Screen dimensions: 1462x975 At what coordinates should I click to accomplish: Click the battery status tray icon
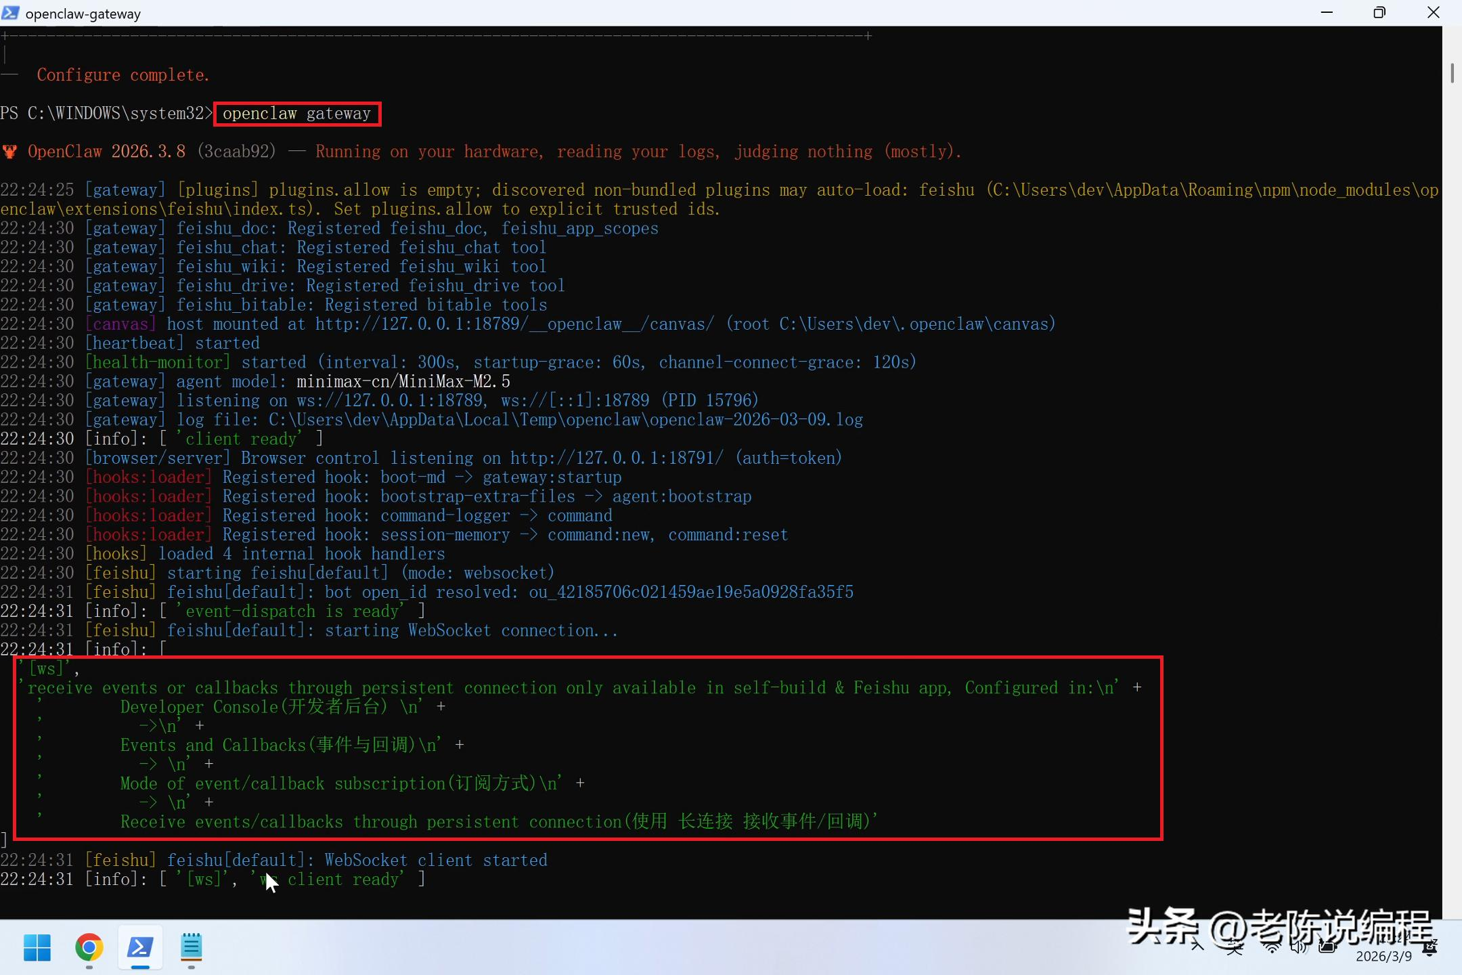click(x=1327, y=947)
